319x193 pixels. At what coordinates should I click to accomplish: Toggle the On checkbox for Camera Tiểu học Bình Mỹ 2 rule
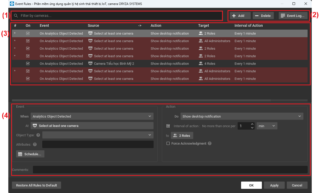click(x=28, y=63)
